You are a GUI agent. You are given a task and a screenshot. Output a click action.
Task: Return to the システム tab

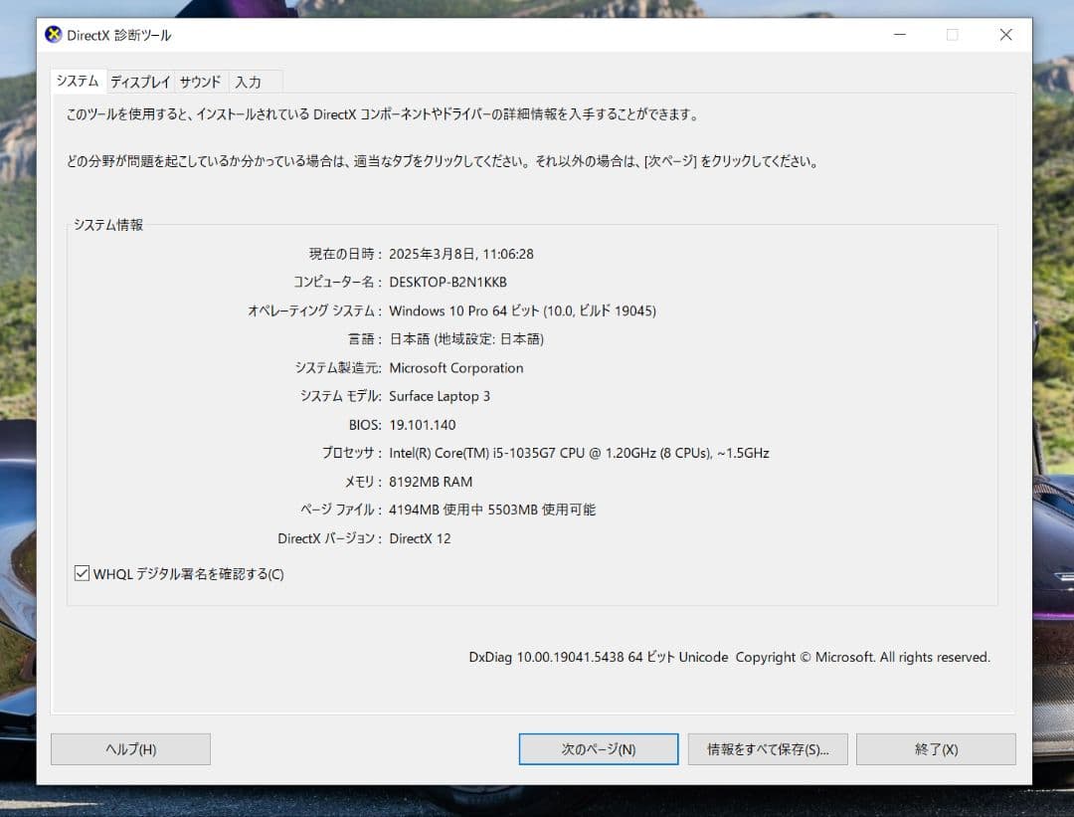(76, 82)
